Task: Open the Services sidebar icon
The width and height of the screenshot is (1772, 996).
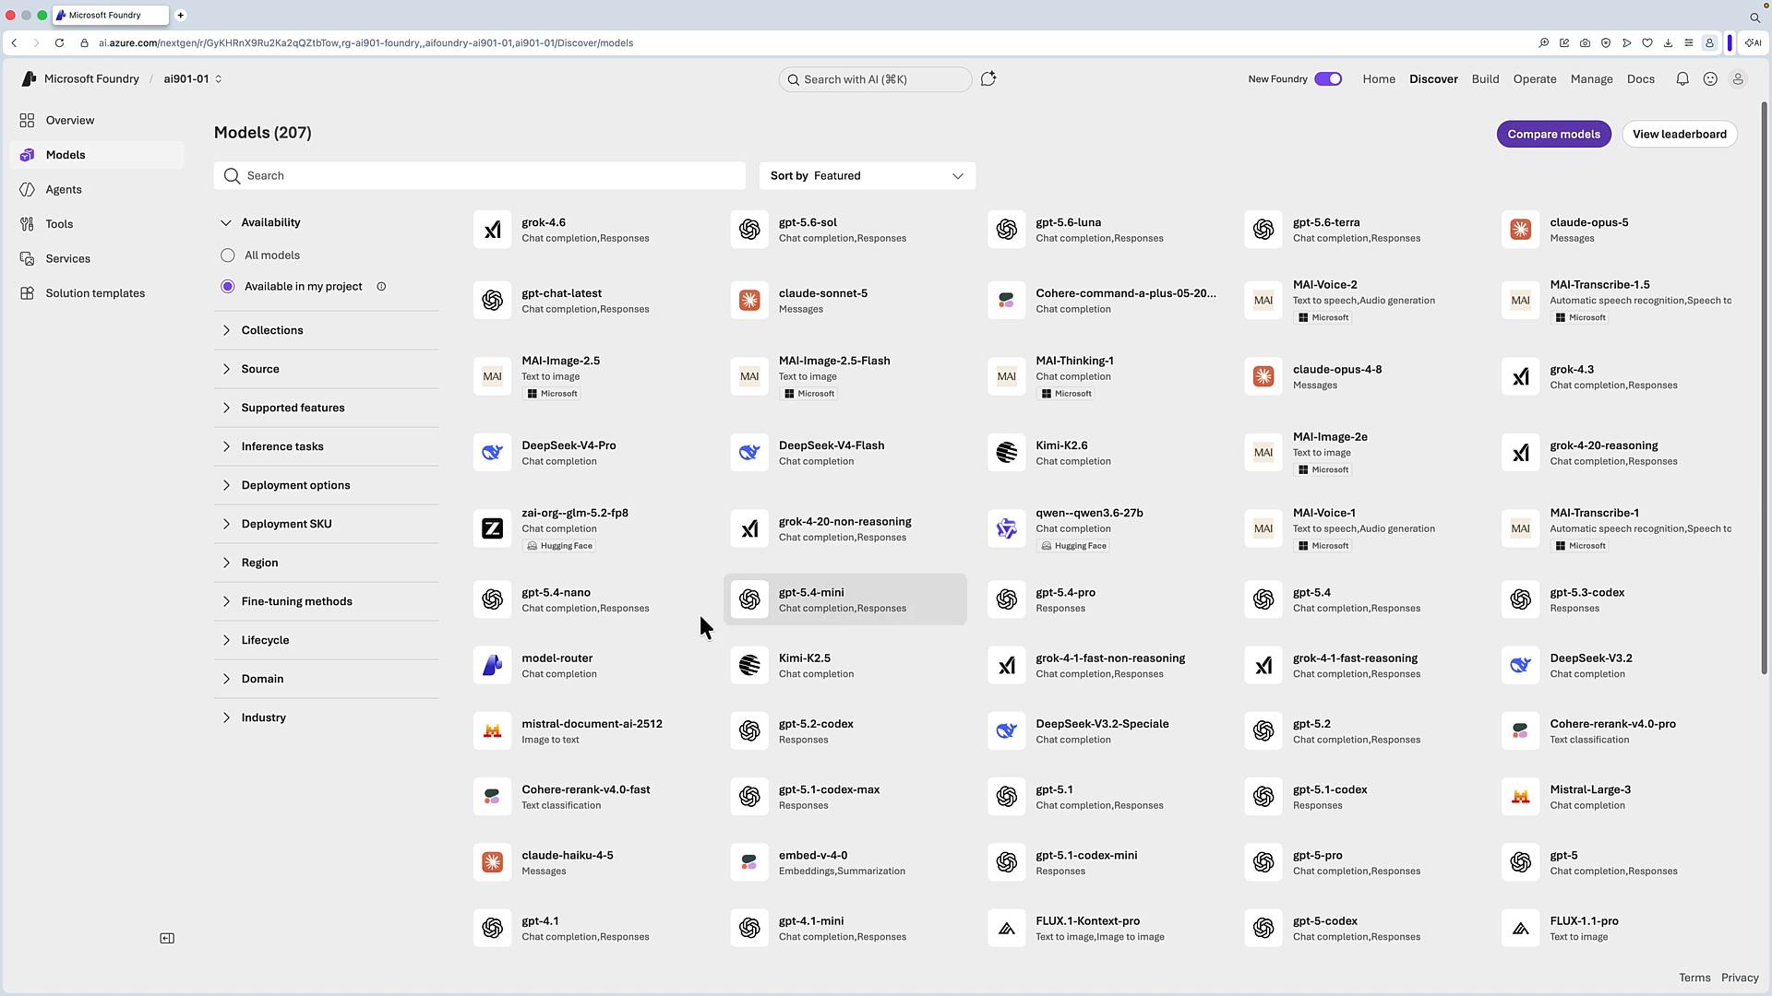Action: tap(27, 259)
